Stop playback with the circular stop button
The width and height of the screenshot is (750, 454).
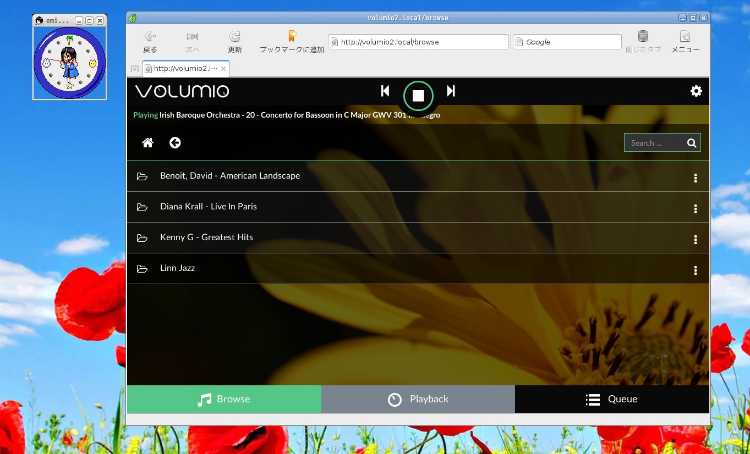click(x=418, y=96)
